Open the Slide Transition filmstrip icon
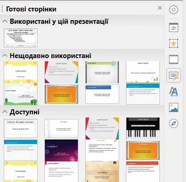Image resolution: width=186 pixels, height=182 pixels. click(x=174, y=59)
